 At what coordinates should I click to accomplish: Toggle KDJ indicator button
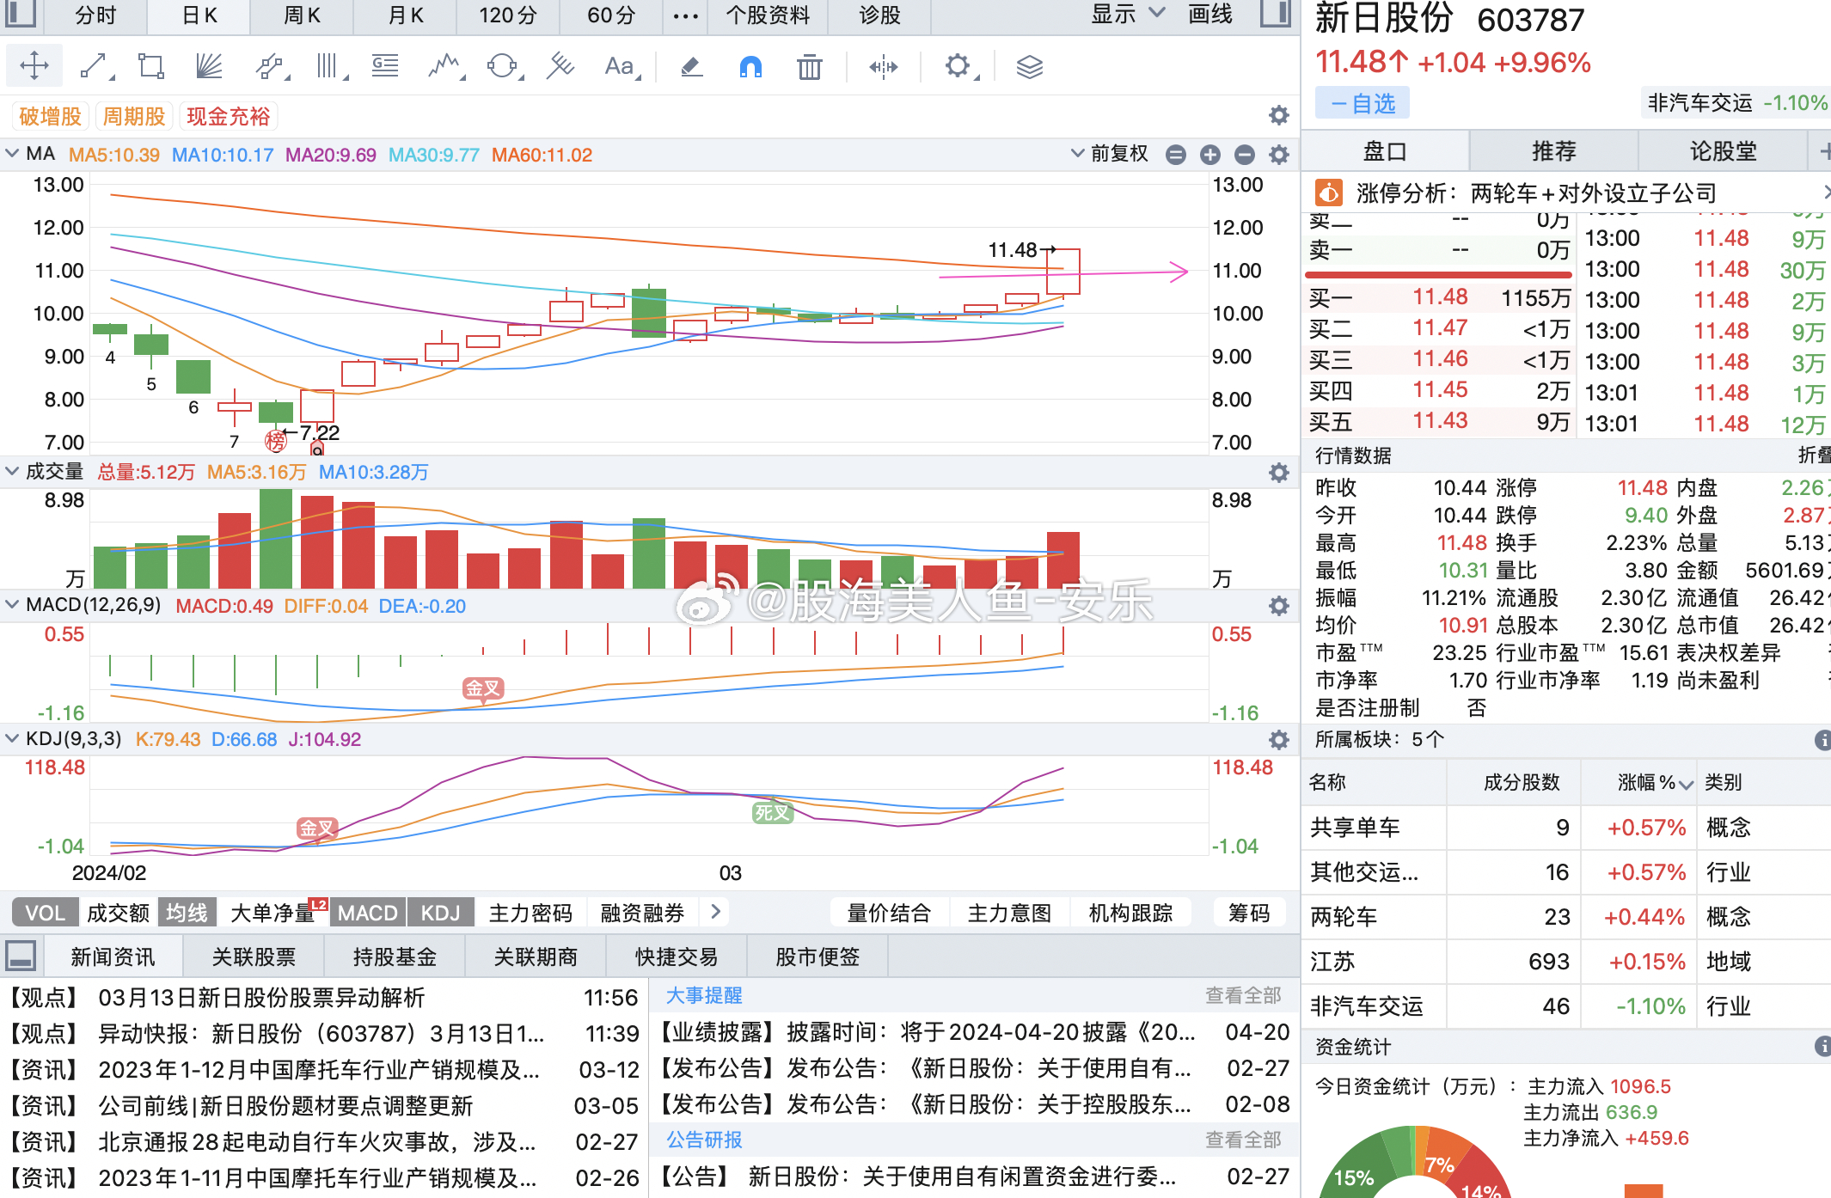(440, 913)
